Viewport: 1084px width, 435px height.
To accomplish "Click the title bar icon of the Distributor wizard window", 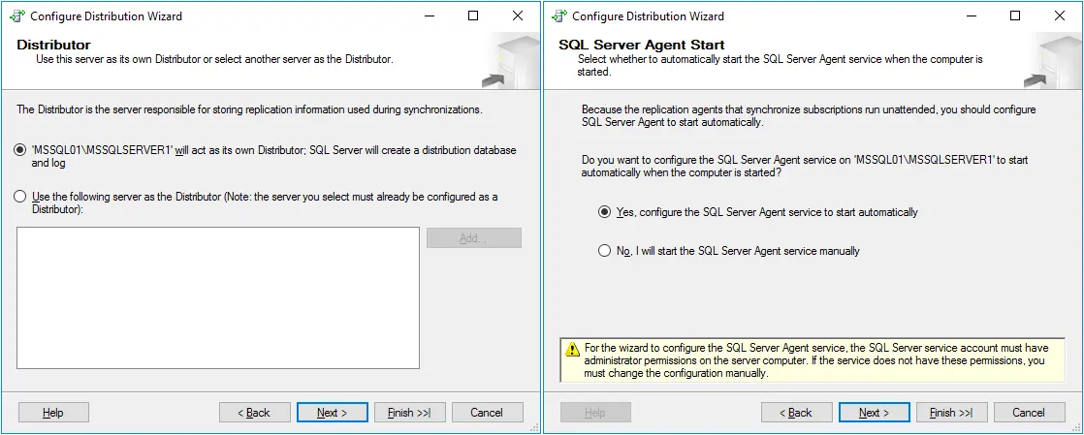I will tap(16, 16).
